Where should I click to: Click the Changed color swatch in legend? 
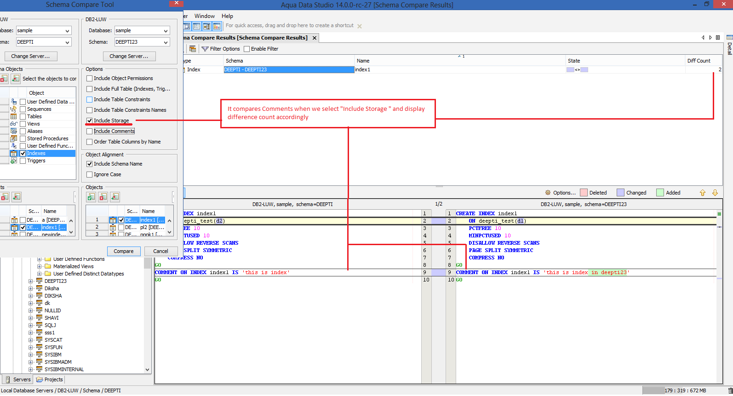[x=620, y=193]
